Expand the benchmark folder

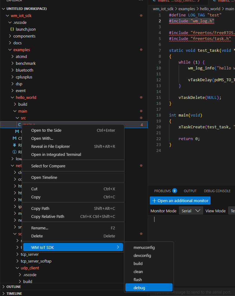point(12,63)
